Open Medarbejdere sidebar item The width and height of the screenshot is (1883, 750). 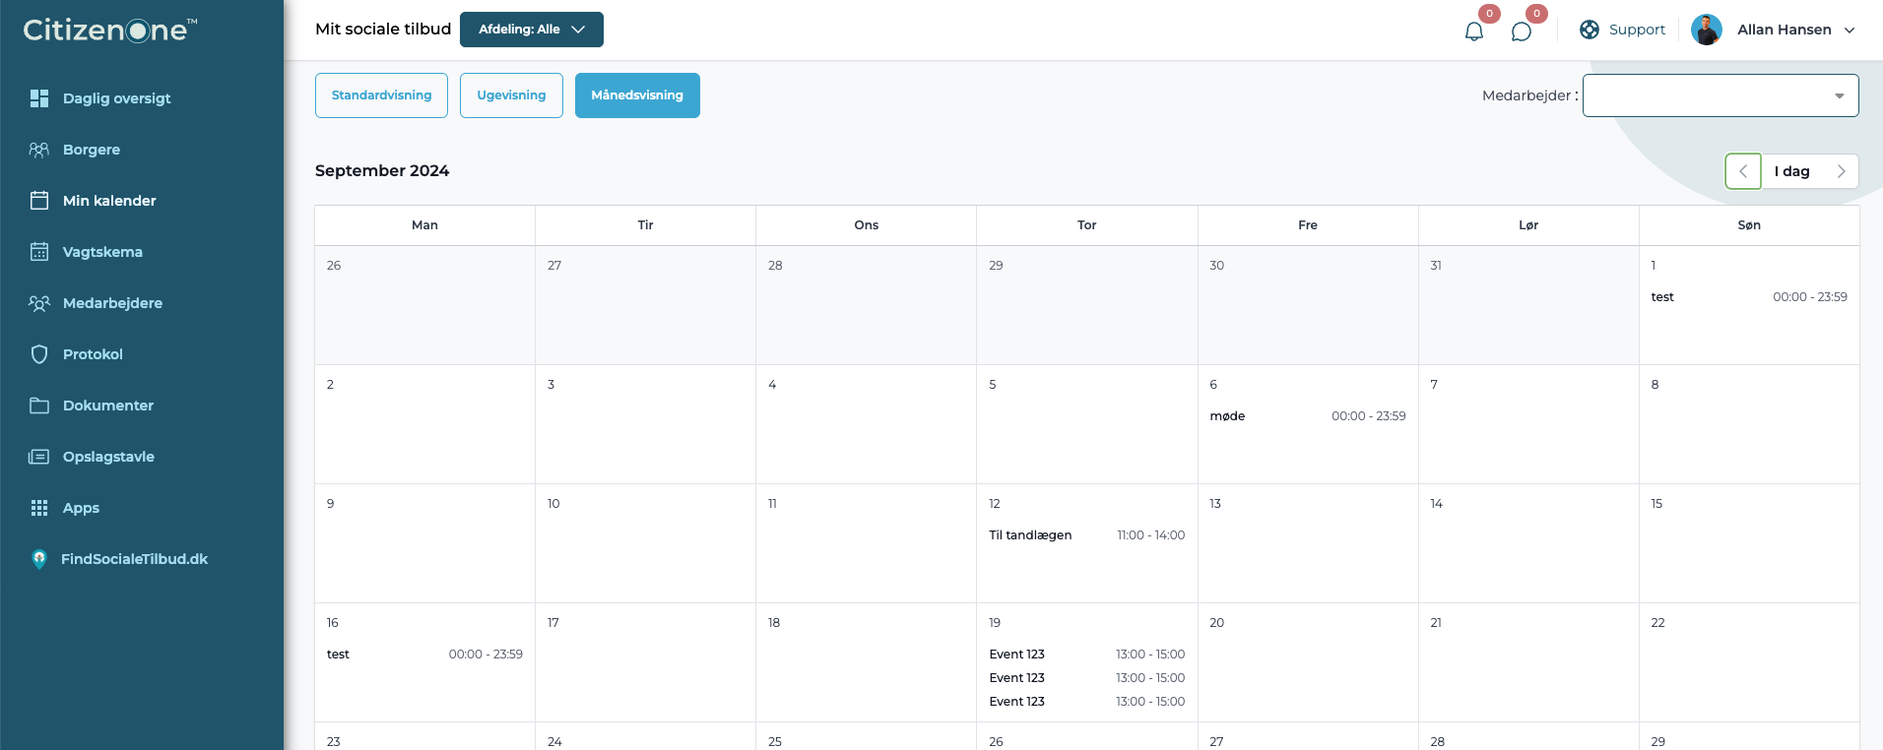point(112,303)
